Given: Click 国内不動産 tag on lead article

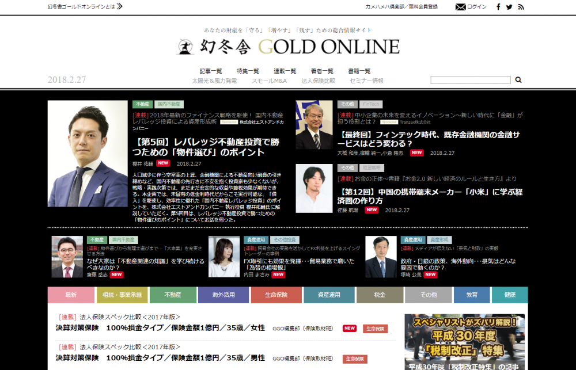Looking at the screenshot, I should pyautogui.click(x=169, y=104).
